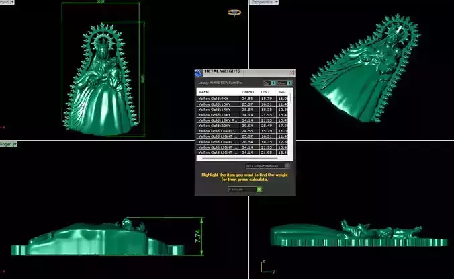
Task: Click the Perspective viewport label
Action: click(262, 2)
